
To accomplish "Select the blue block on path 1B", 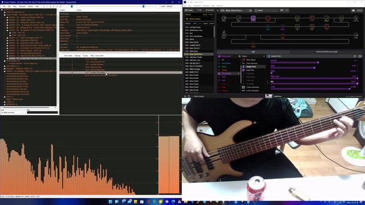I will click(x=267, y=27).
